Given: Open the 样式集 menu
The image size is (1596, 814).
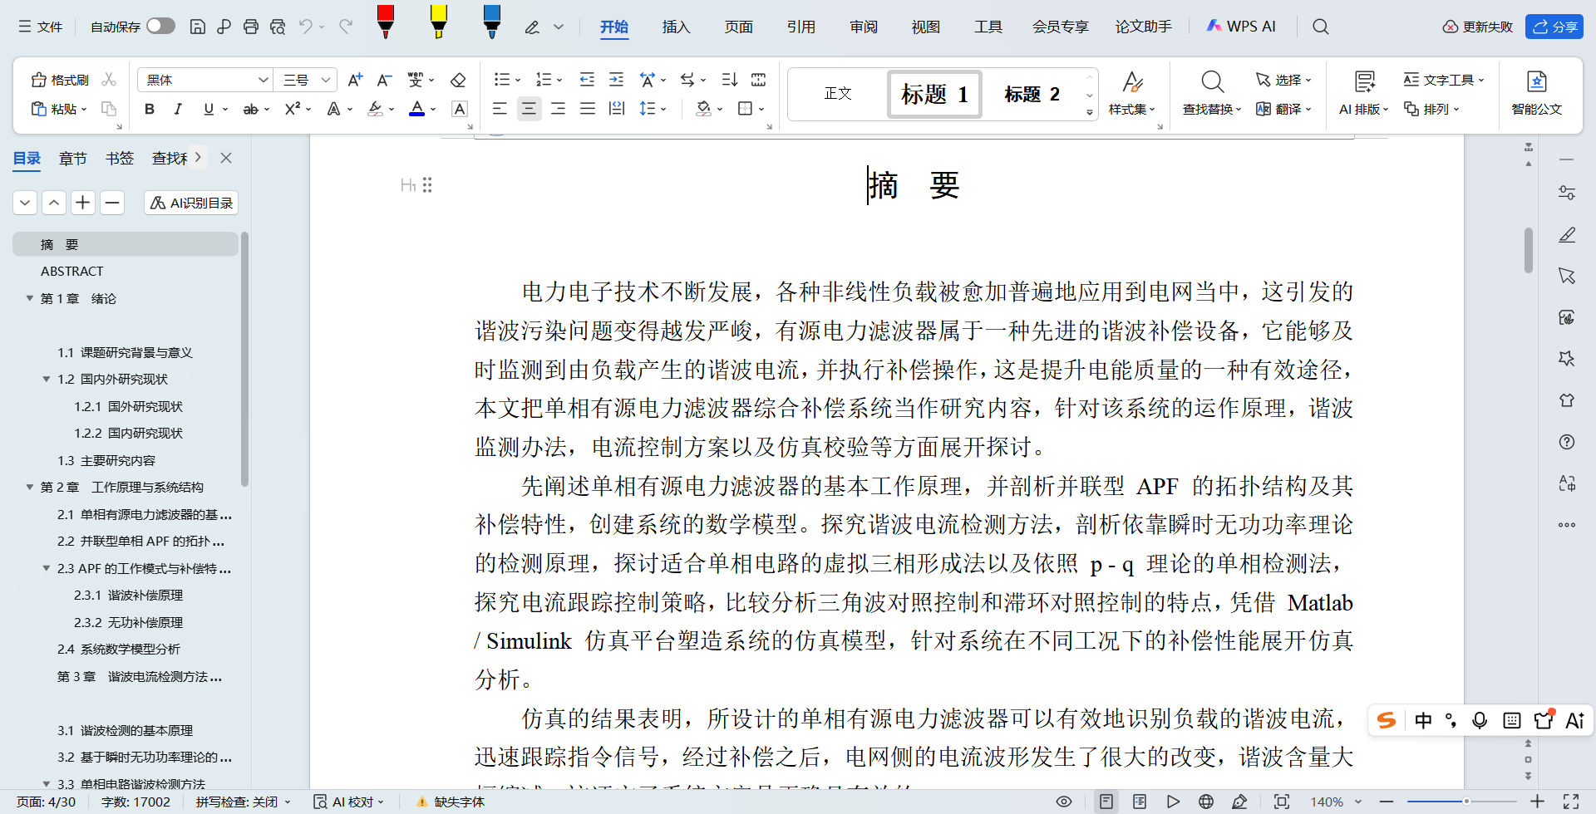Looking at the screenshot, I should point(1131,93).
